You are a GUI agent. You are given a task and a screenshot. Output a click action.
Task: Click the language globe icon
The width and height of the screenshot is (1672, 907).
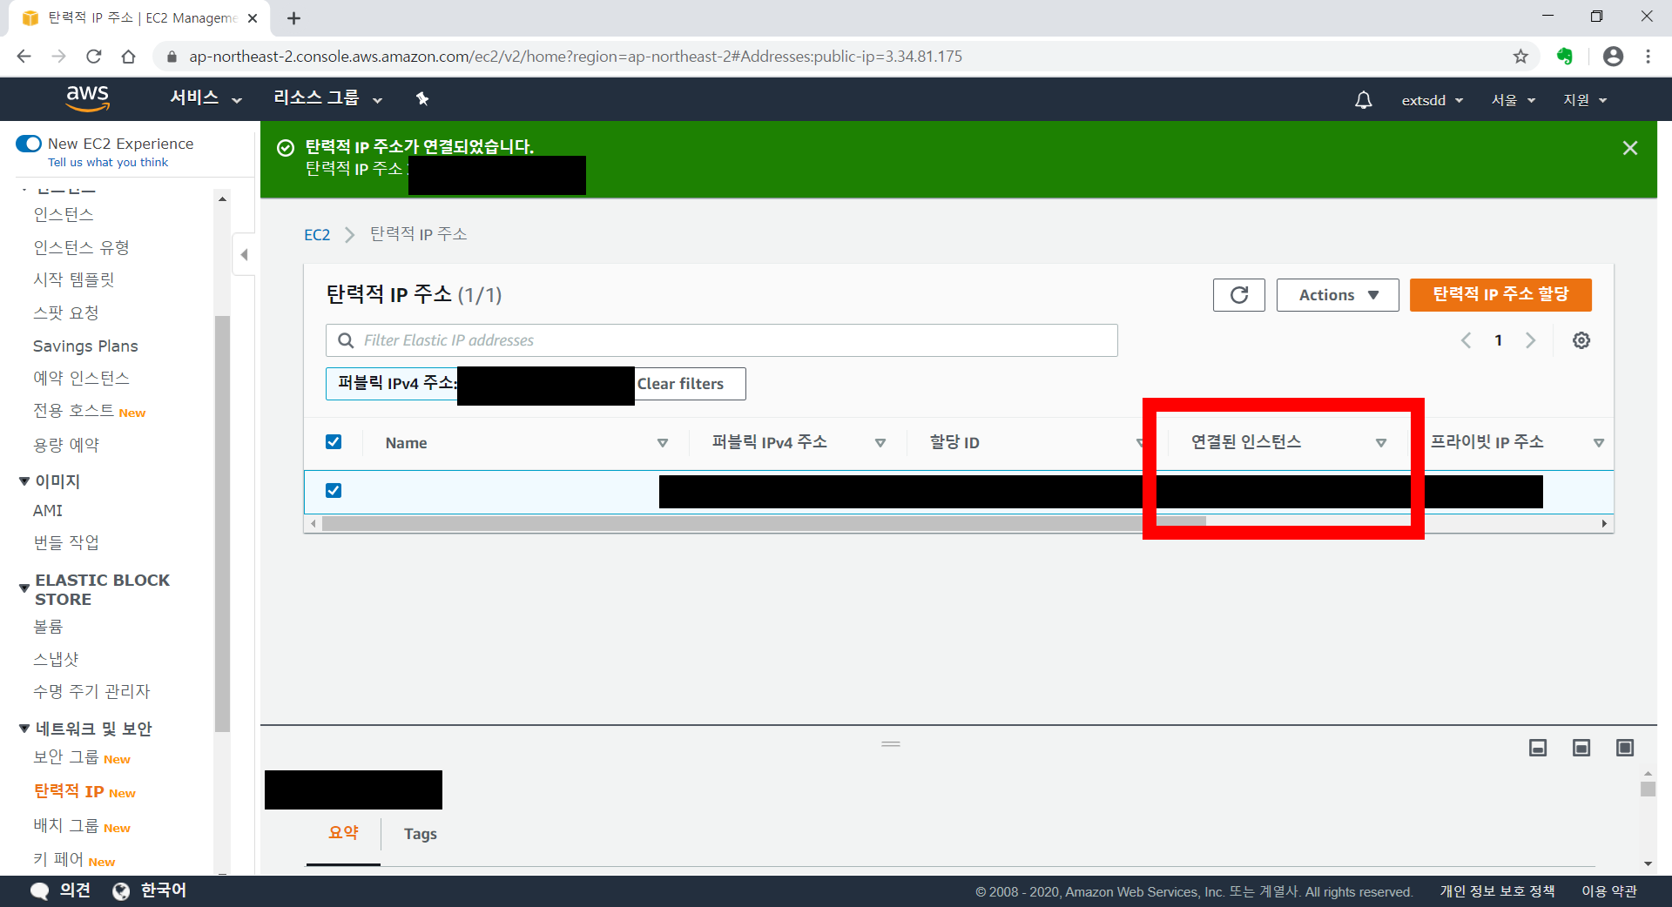[121, 891]
